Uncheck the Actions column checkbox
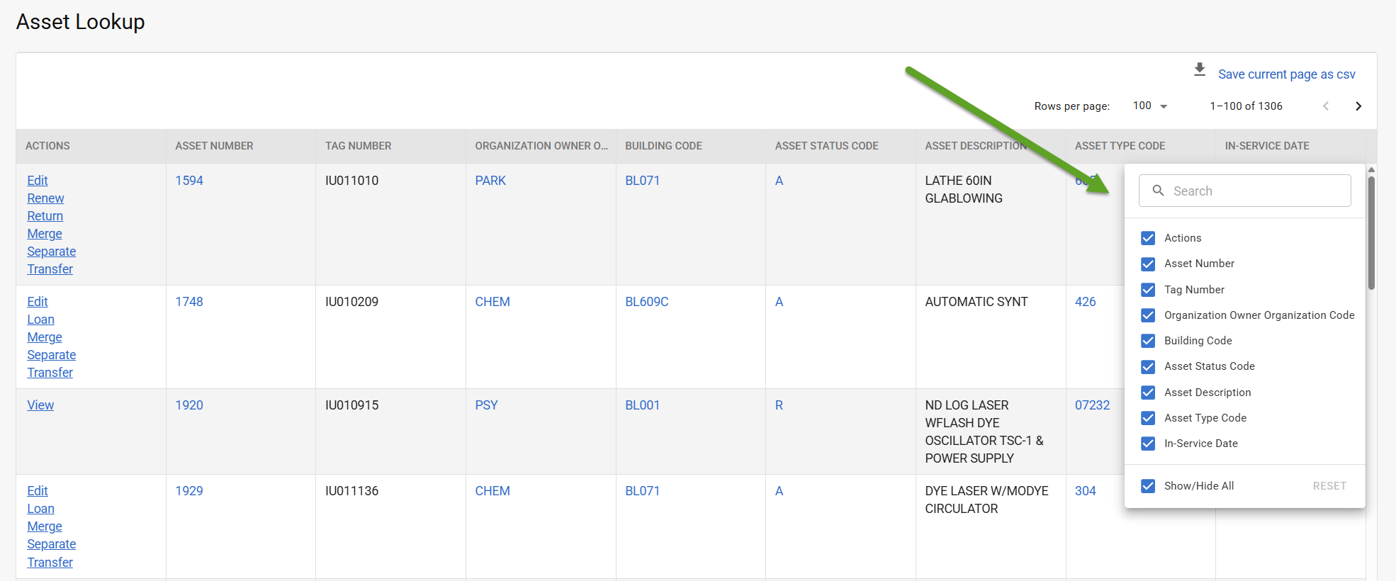 pyautogui.click(x=1148, y=238)
